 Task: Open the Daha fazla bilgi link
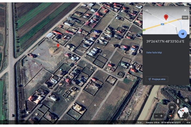point(154,52)
